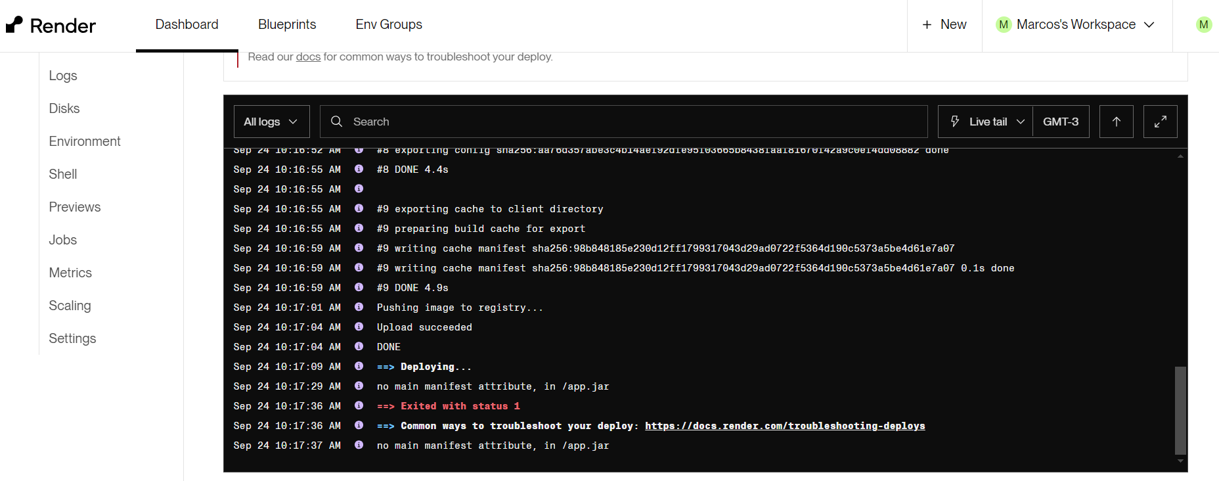The height and width of the screenshot is (481, 1219).
Task: Open the All logs filter dropdown
Action: click(271, 122)
